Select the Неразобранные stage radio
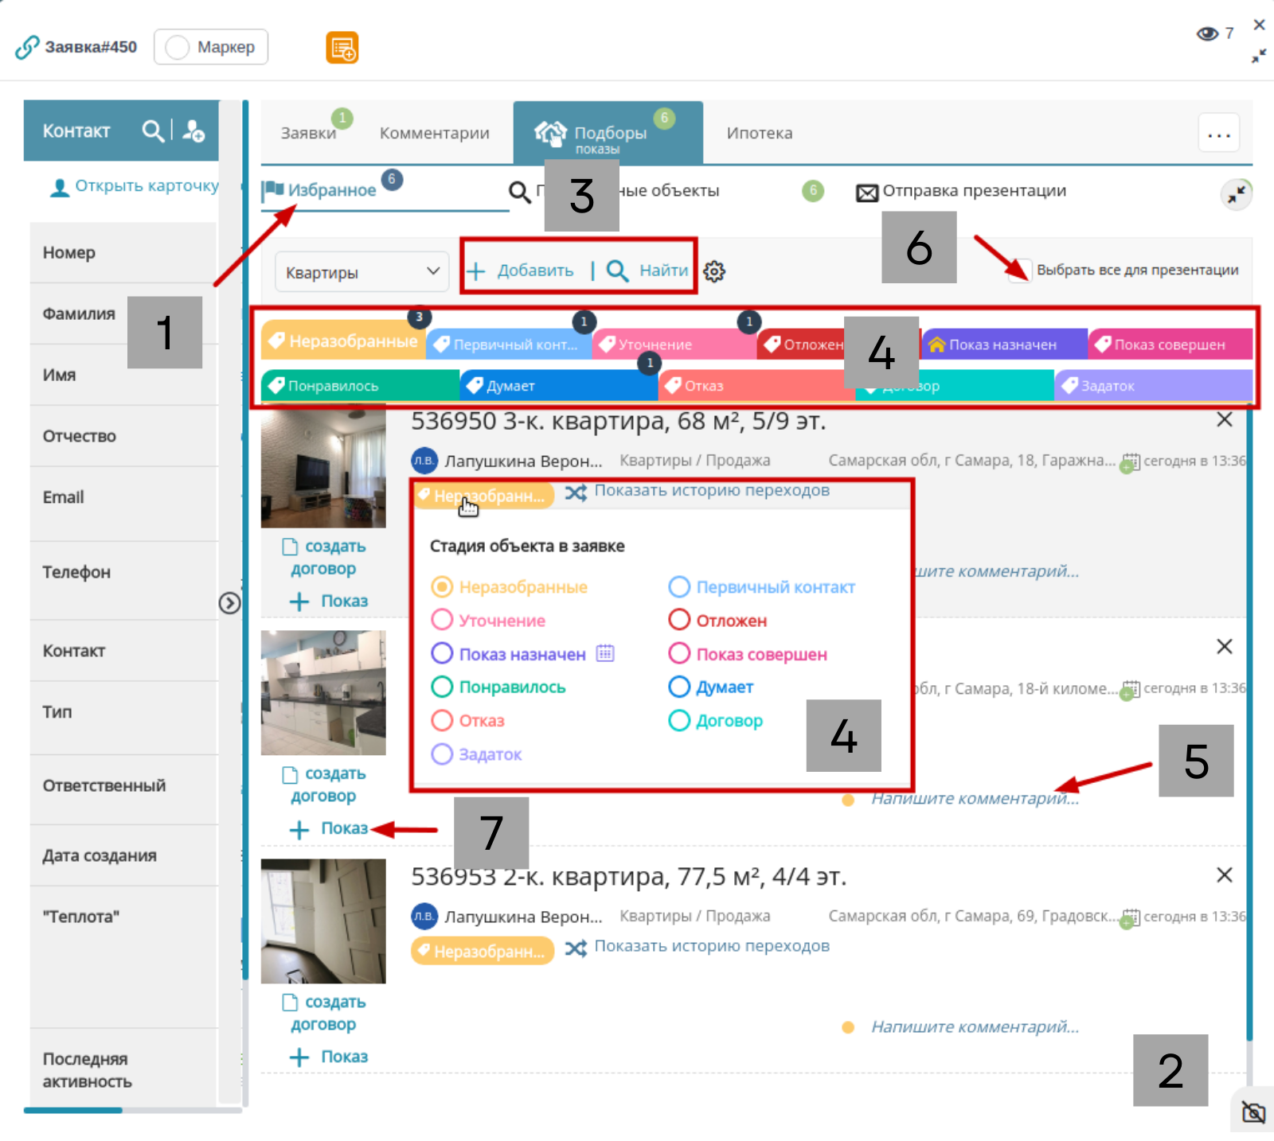The image size is (1274, 1141). (x=442, y=586)
